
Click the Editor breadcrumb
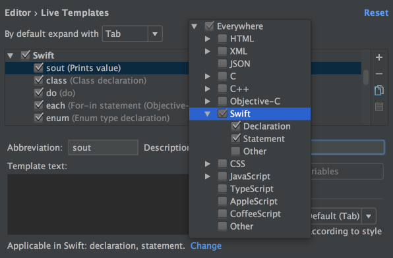point(18,13)
